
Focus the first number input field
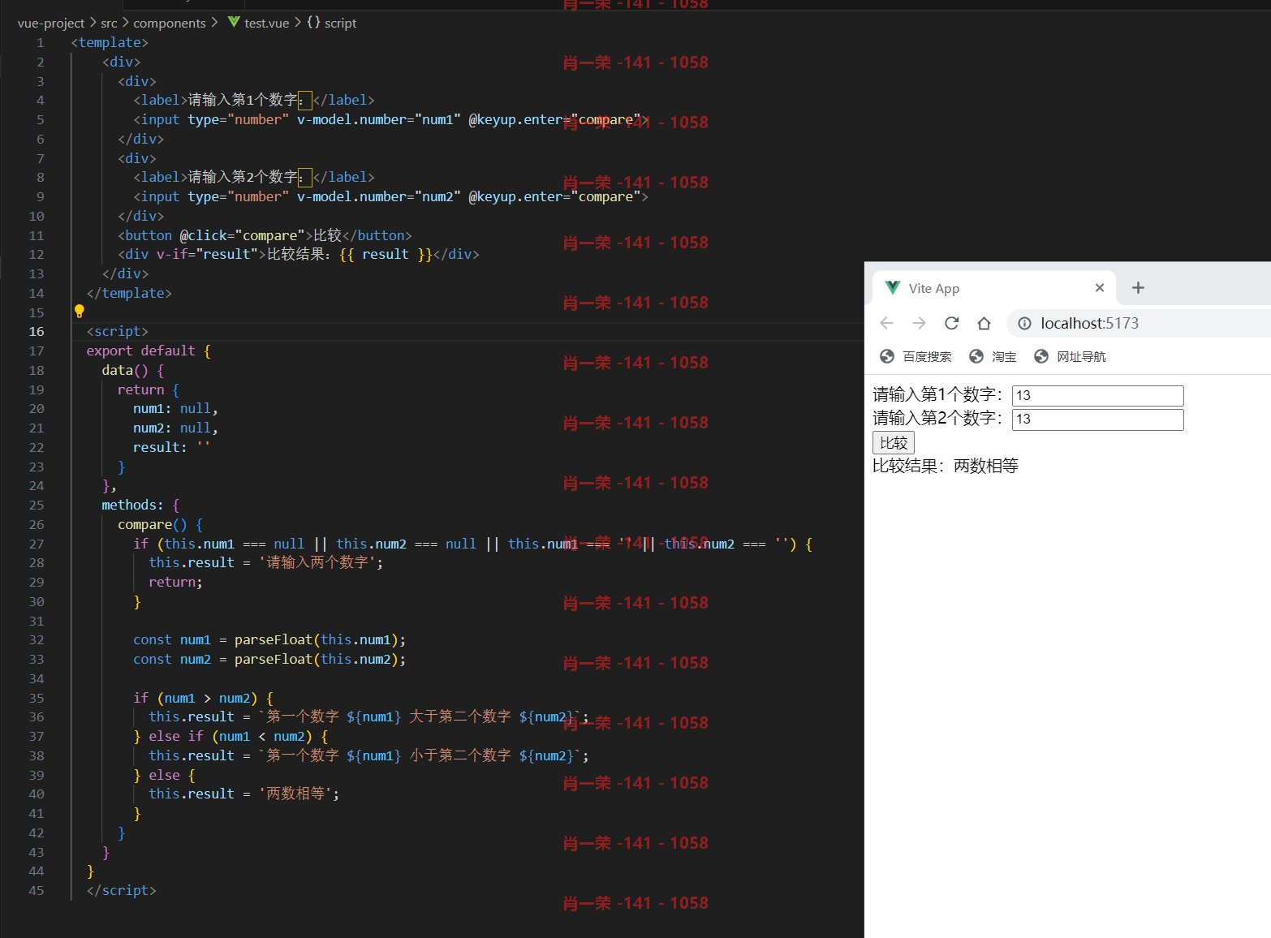[1097, 395]
